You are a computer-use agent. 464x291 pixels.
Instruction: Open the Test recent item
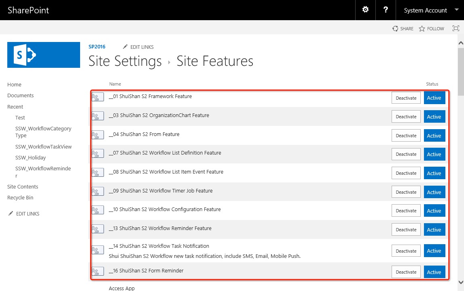pos(20,118)
